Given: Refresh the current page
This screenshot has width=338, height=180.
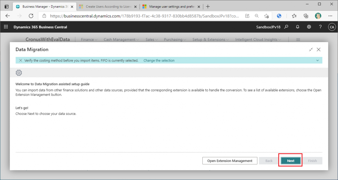Looking at the screenshot, I should (x=31, y=16).
